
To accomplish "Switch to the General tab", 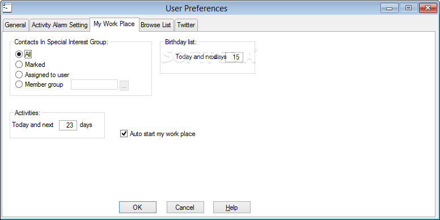I will click(x=15, y=25).
